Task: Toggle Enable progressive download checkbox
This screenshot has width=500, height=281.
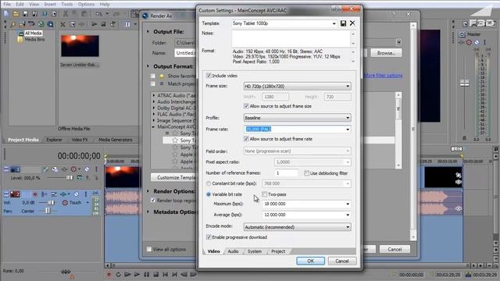Action: point(209,237)
